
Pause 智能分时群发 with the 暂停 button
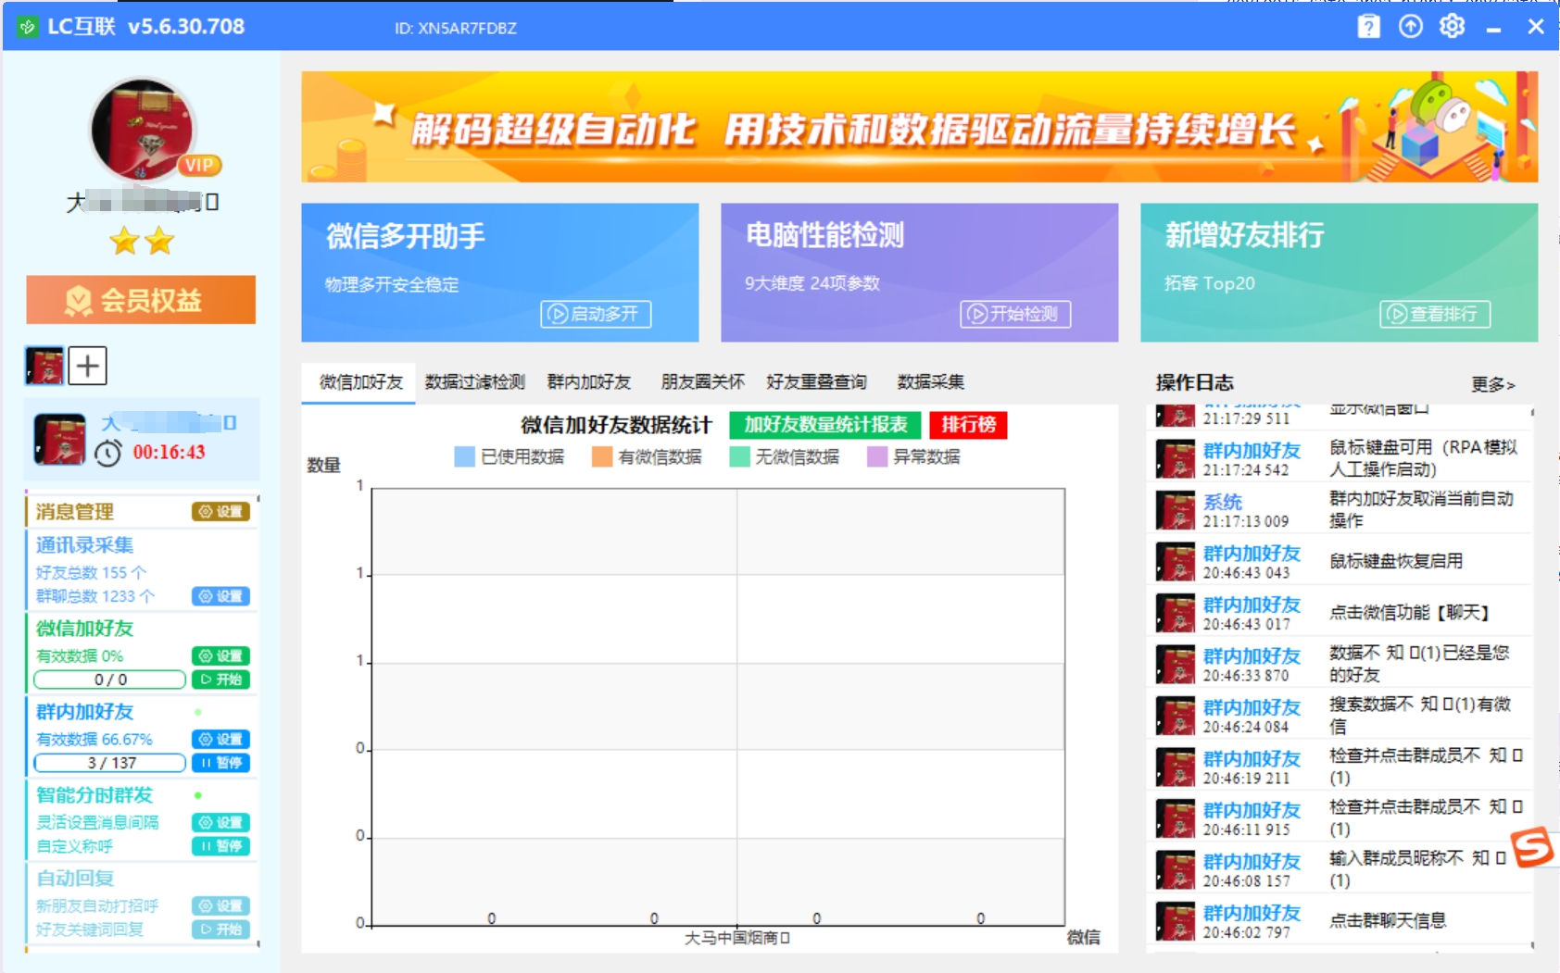tap(220, 846)
